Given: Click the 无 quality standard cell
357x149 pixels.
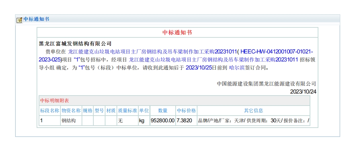Looking at the screenshot, I should tap(128, 121).
